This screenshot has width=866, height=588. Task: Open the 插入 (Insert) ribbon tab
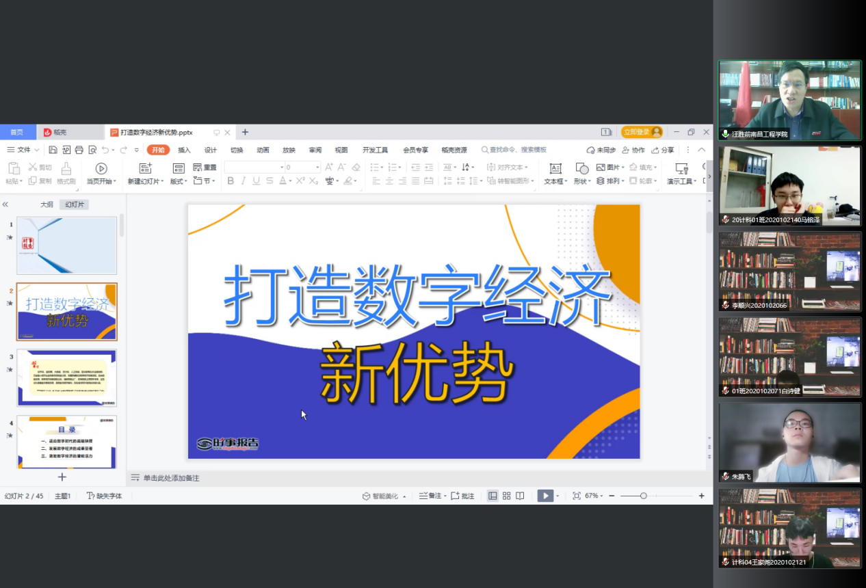click(184, 150)
